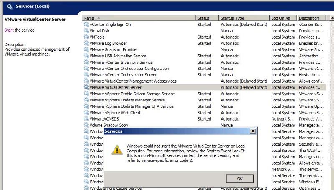Image resolution: width=334 pixels, height=190 pixels.
Task: Click the VMwareVCMSDS Network S... log on cell
Action: click(x=283, y=119)
